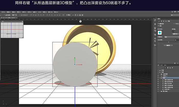Open the Coordinates properties tab icon
This screenshot has height=107, width=179.
point(166,21)
